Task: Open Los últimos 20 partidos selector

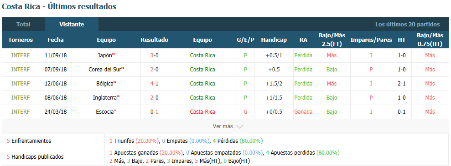Action: pyautogui.click(x=407, y=25)
